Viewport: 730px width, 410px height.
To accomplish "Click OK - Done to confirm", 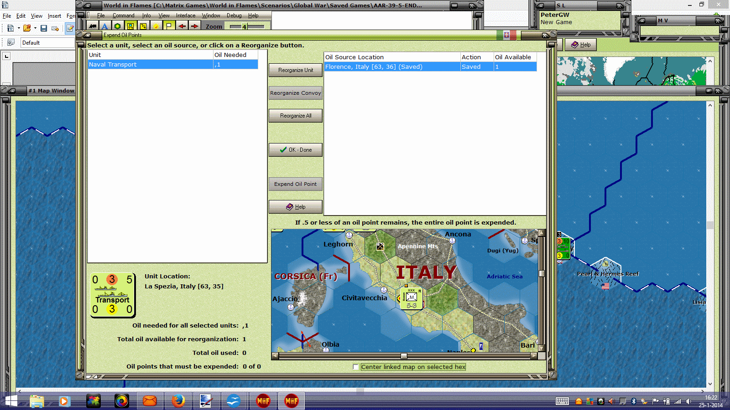I will pos(296,150).
